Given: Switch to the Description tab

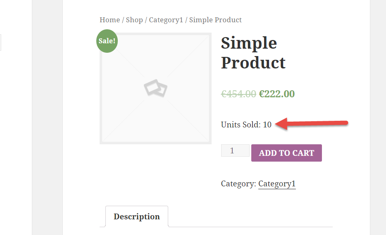Looking at the screenshot, I should [137, 216].
